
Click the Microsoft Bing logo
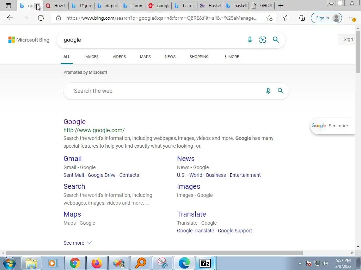(x=29, y=40)
